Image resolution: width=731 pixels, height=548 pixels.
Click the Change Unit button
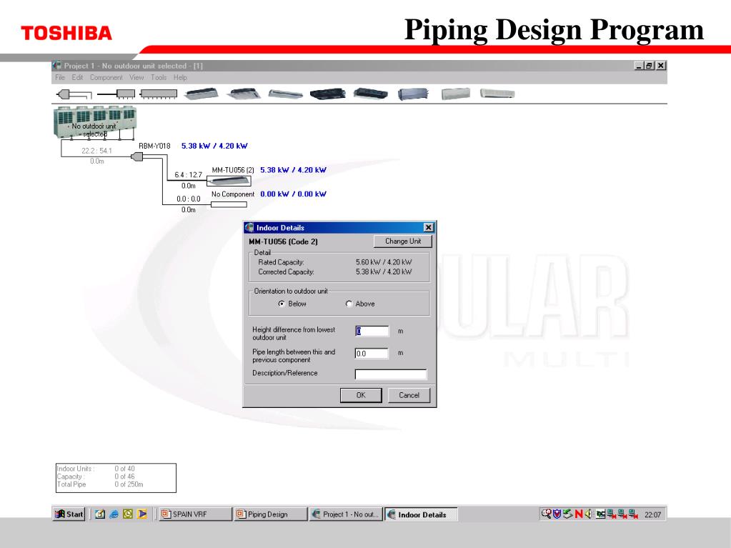click(x=403, y=241)
